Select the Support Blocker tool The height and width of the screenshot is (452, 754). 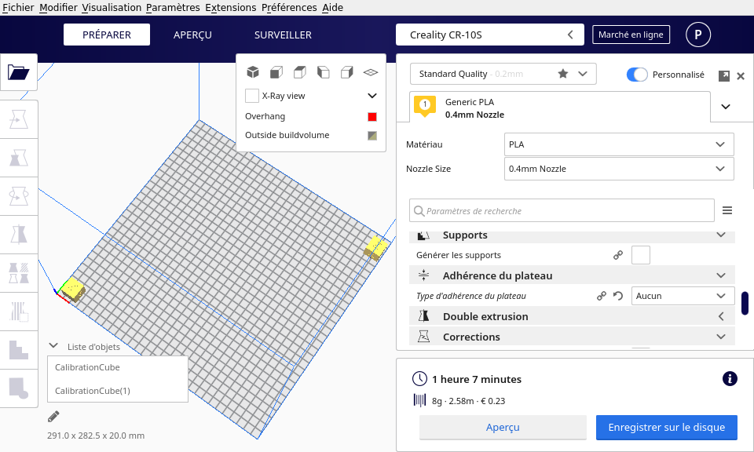19,312
